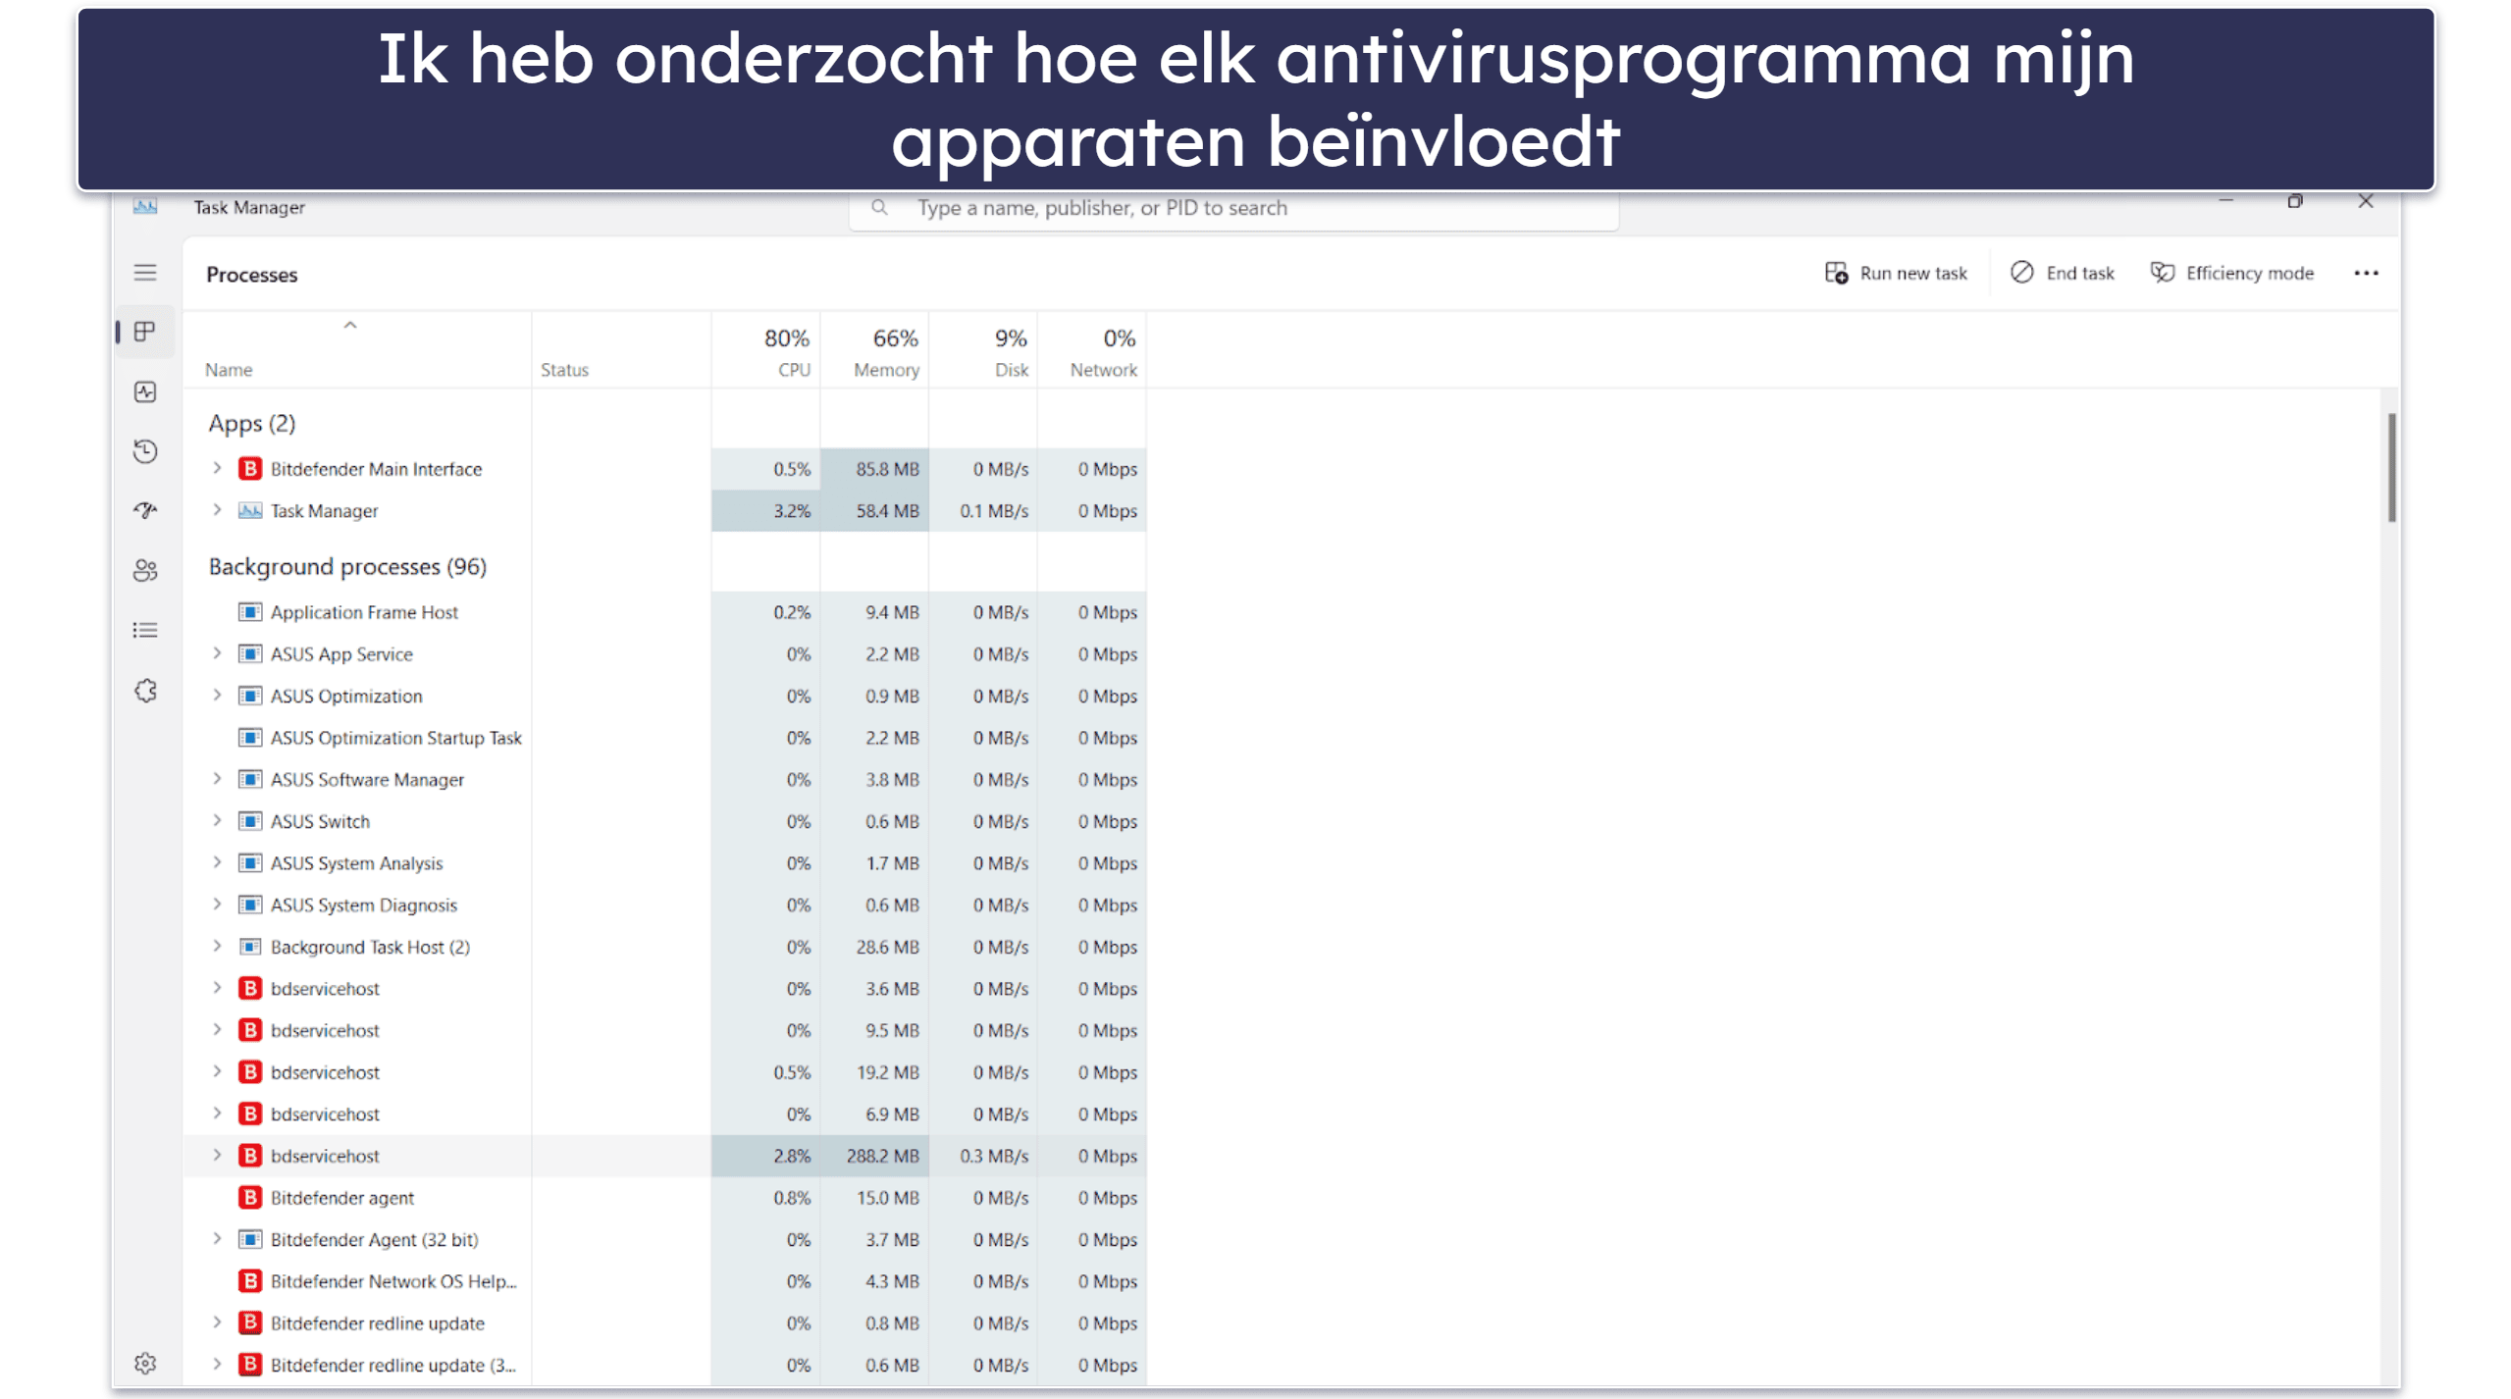
Task: Click the Task Manager title bar icon
Action: (x=145, y=207)
